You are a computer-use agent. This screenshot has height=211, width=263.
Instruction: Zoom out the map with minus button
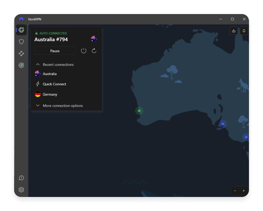[235, 191]
